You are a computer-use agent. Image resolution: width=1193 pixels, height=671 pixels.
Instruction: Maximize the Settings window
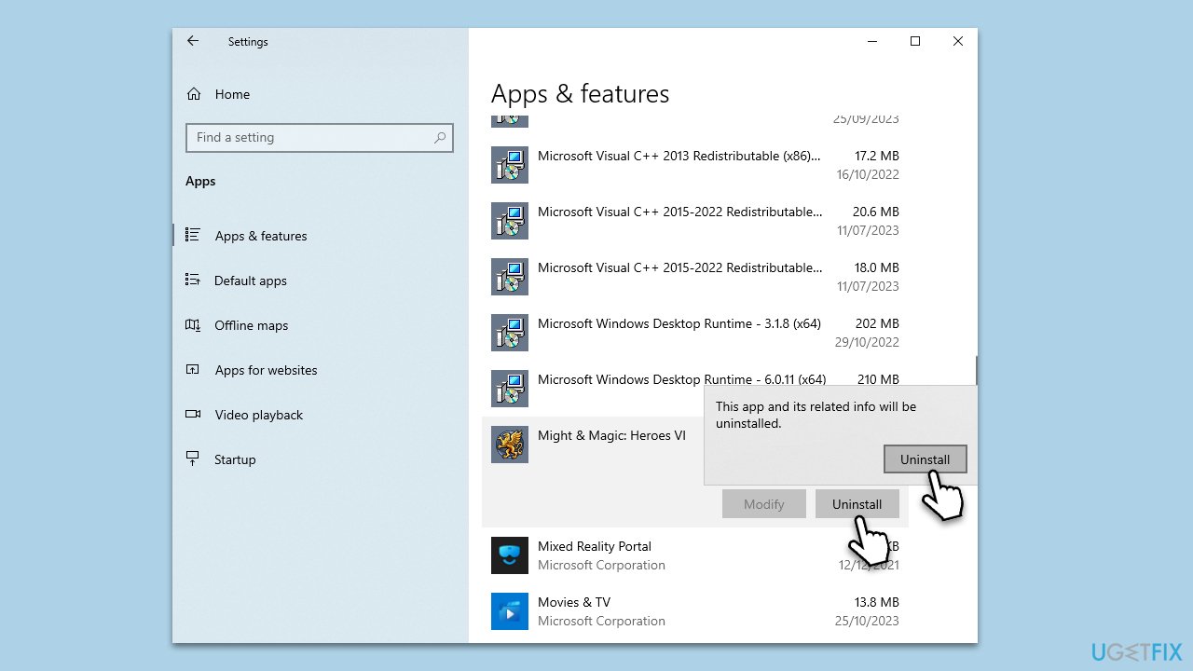(x=915, y=41)
